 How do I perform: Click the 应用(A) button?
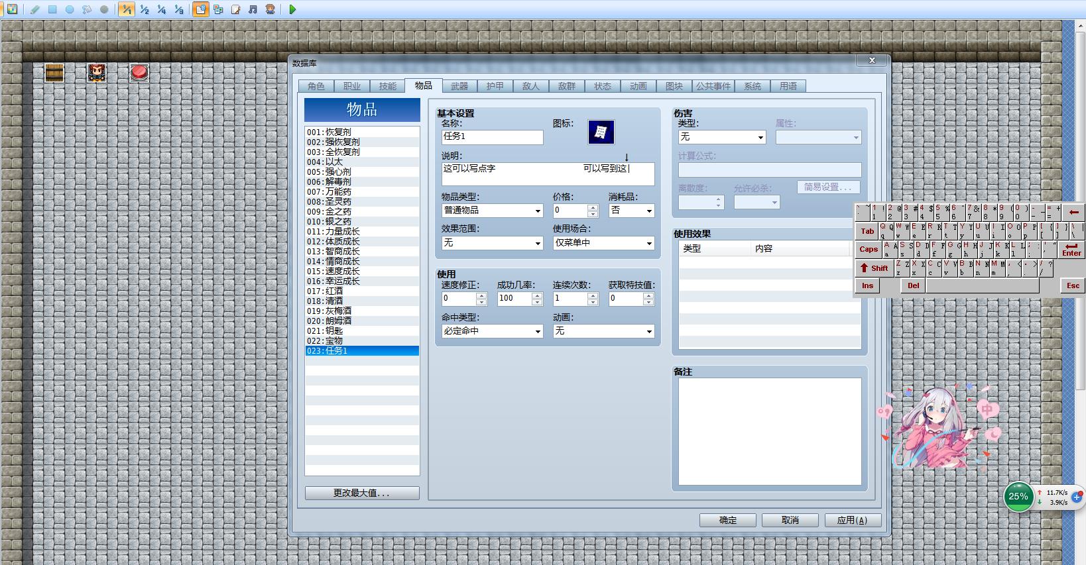click(853, 521)
